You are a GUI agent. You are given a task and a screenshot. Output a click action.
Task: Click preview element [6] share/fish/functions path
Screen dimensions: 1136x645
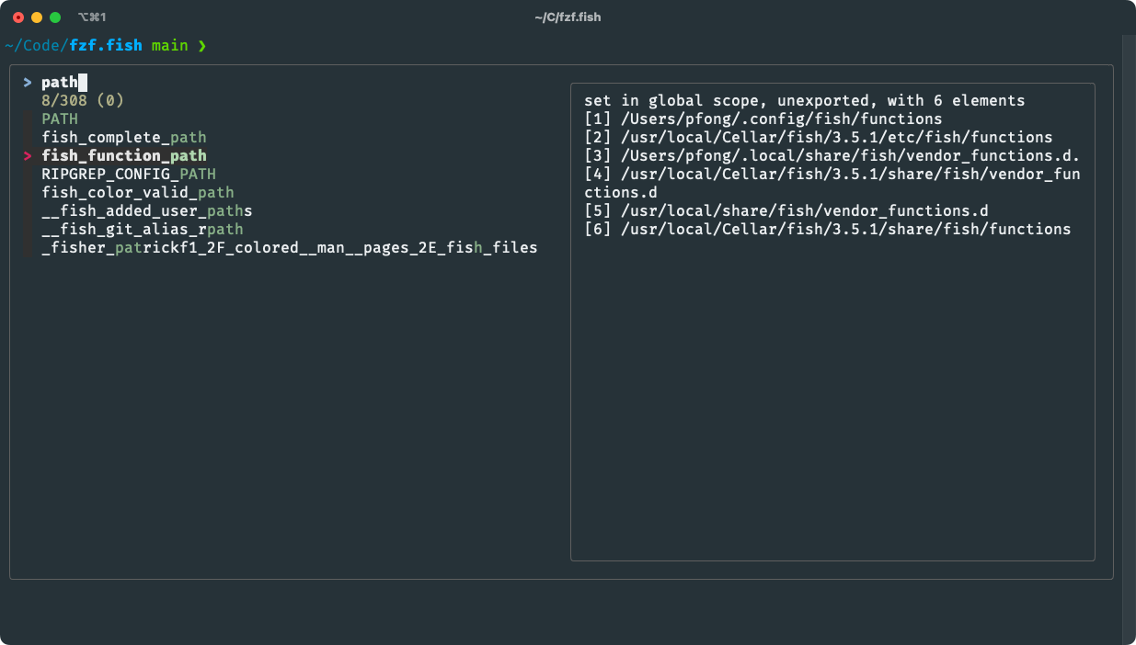click(x=828, y=230)
